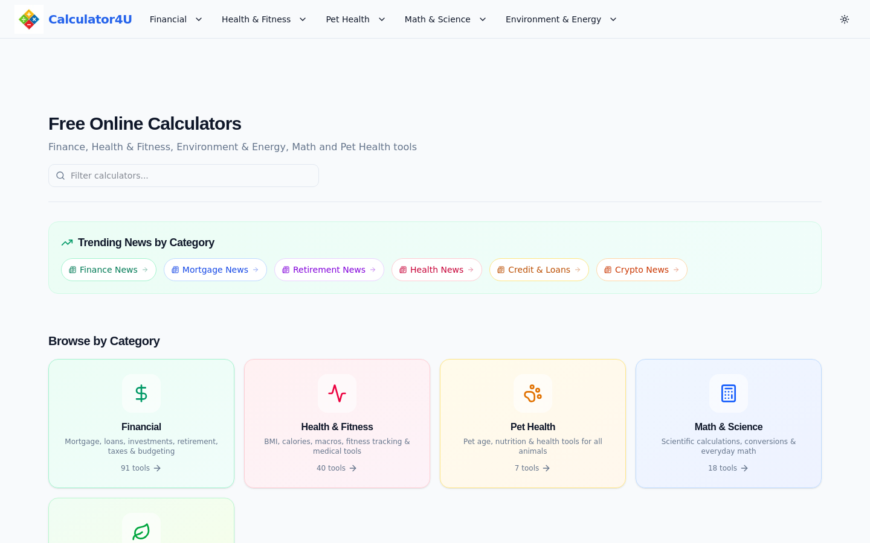Image resolution: width=870 pixels, height=543 pixels.
Task: Click the arrow in Credit & Loans chip
Action: tap(578, 270)
